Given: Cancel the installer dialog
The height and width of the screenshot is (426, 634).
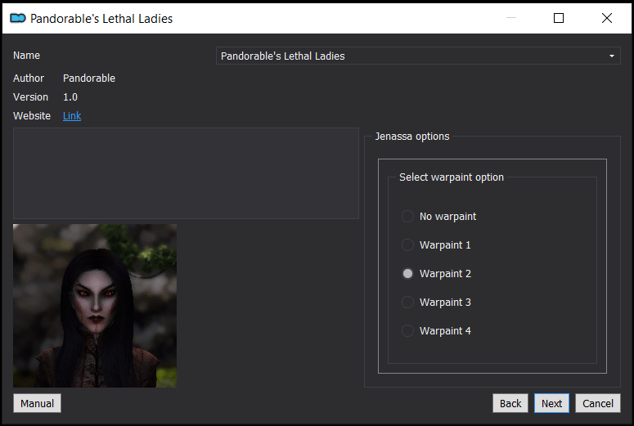Looking at the screenshot, I should coord(598,403).
